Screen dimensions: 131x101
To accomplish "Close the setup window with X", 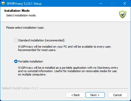I will (x=125, y=3).
